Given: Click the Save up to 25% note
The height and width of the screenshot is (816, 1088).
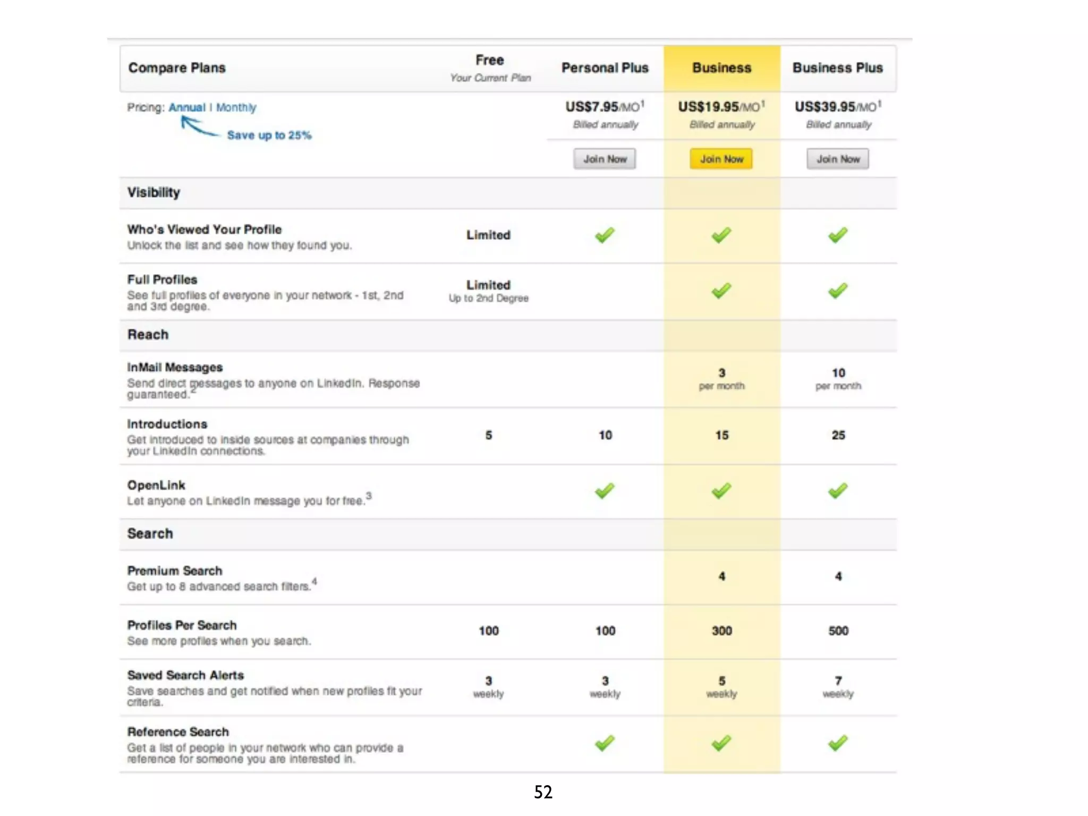Looking at the screenshot, I should pos(269,135).
